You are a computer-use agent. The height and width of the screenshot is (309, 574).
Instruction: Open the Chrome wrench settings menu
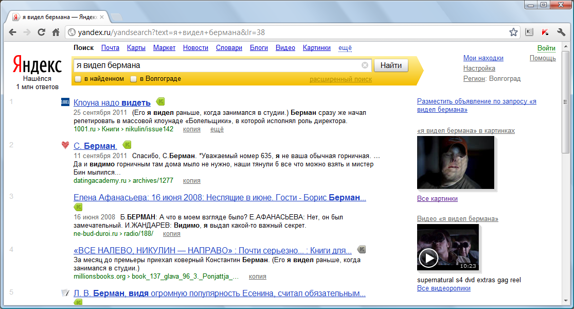(561, 32)
